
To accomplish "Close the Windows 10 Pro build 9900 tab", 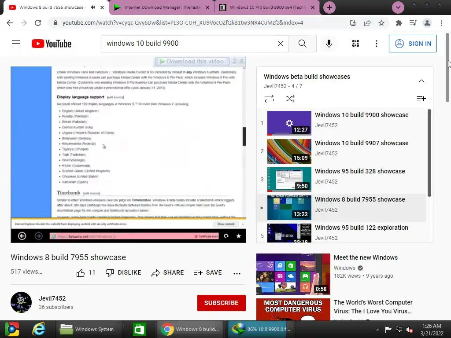I will pyautogui.click(x=313, y=7).
